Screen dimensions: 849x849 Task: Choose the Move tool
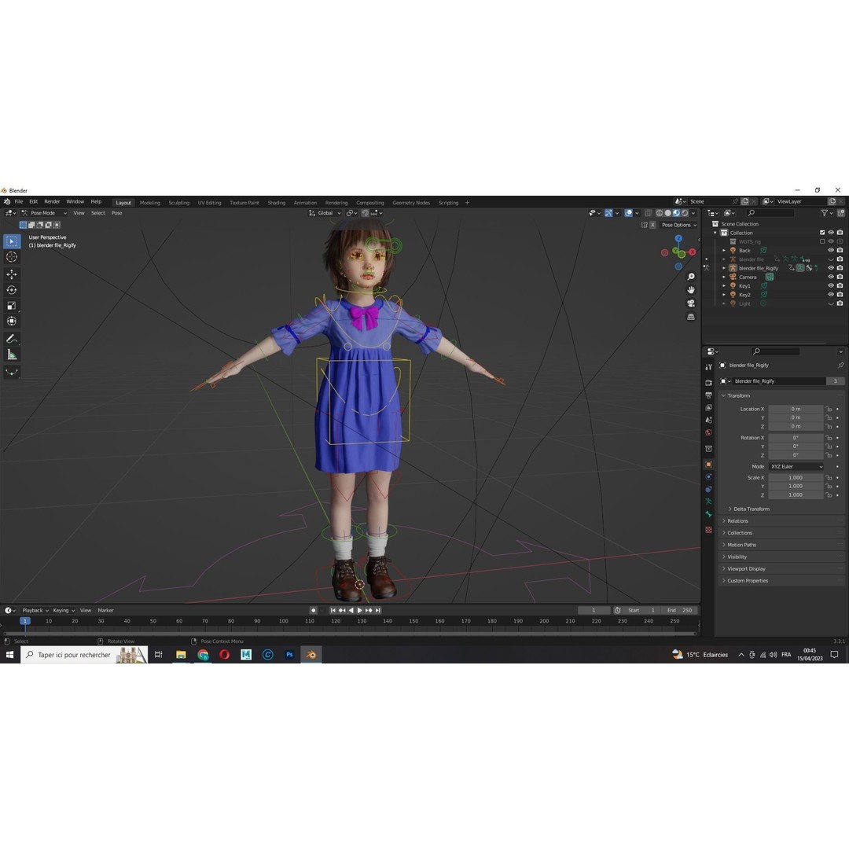(x=11, y=274)
